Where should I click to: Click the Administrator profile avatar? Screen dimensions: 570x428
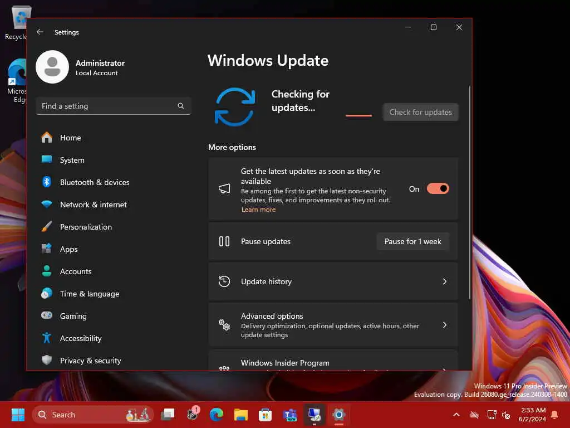(x=52, y=67)
